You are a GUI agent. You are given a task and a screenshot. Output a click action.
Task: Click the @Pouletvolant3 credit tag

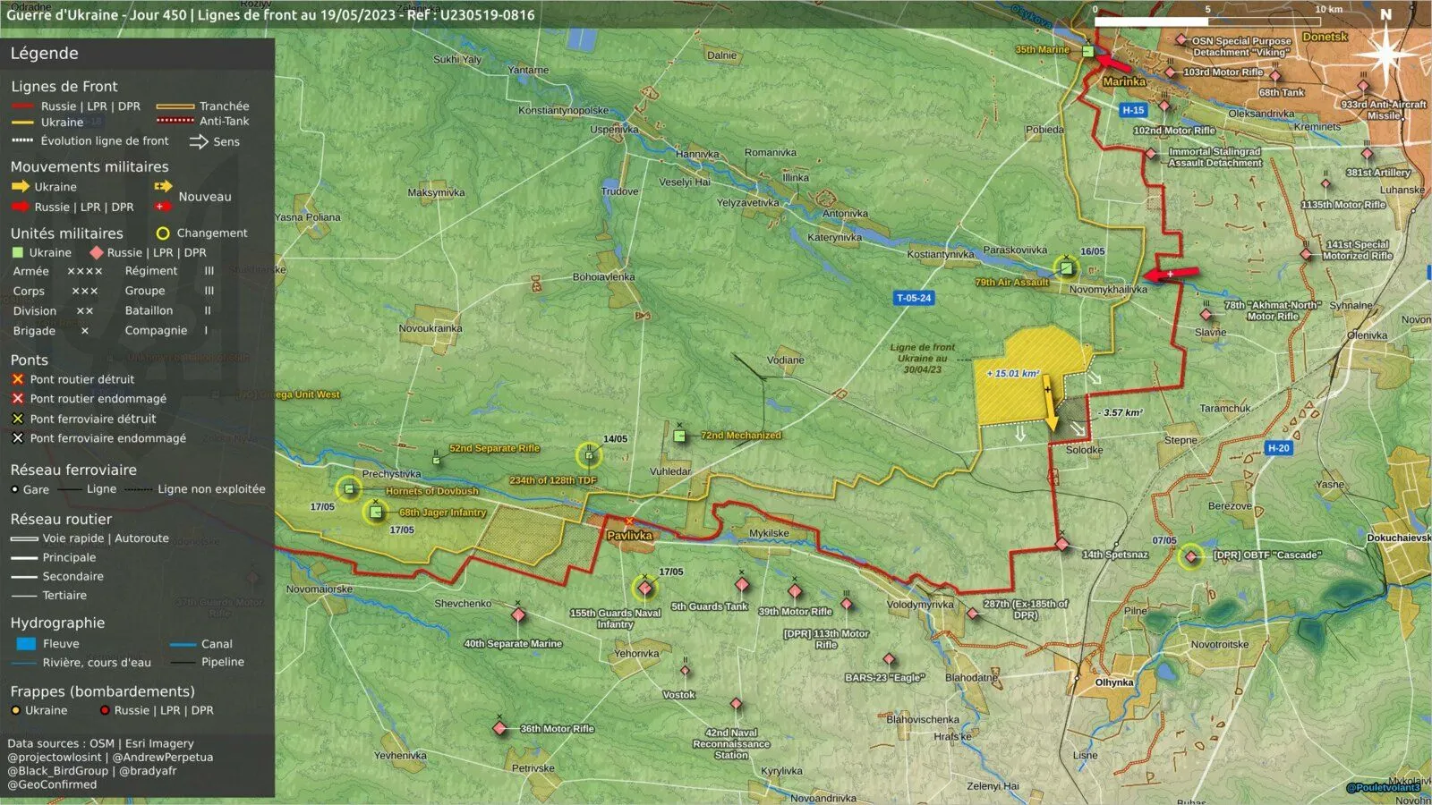click(1384, 788)
